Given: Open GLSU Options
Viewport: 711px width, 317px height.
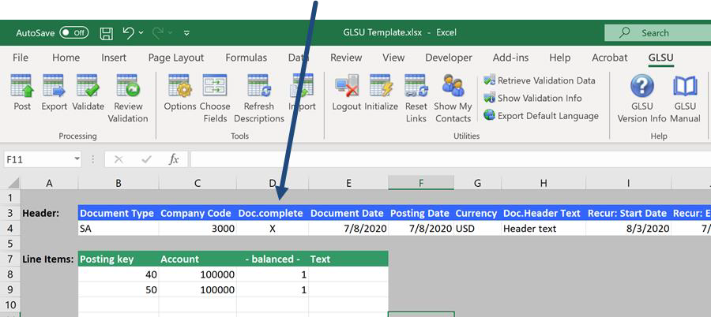Looking at the screenshot, I should click(180, 92).
